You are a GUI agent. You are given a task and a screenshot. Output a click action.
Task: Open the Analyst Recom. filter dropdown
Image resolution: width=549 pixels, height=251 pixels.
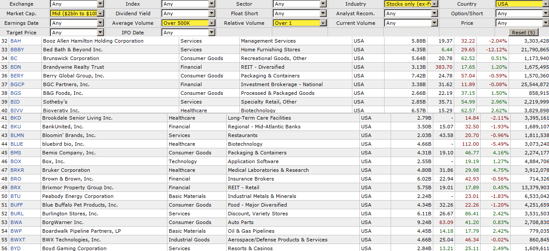click(411, 13)
